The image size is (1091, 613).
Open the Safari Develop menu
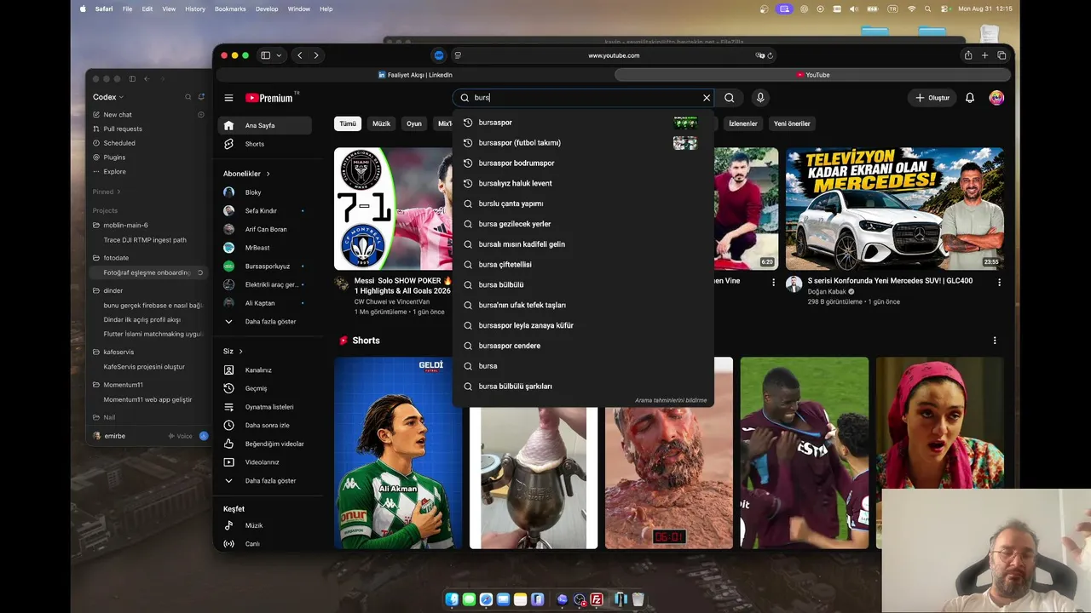[267, 9]
